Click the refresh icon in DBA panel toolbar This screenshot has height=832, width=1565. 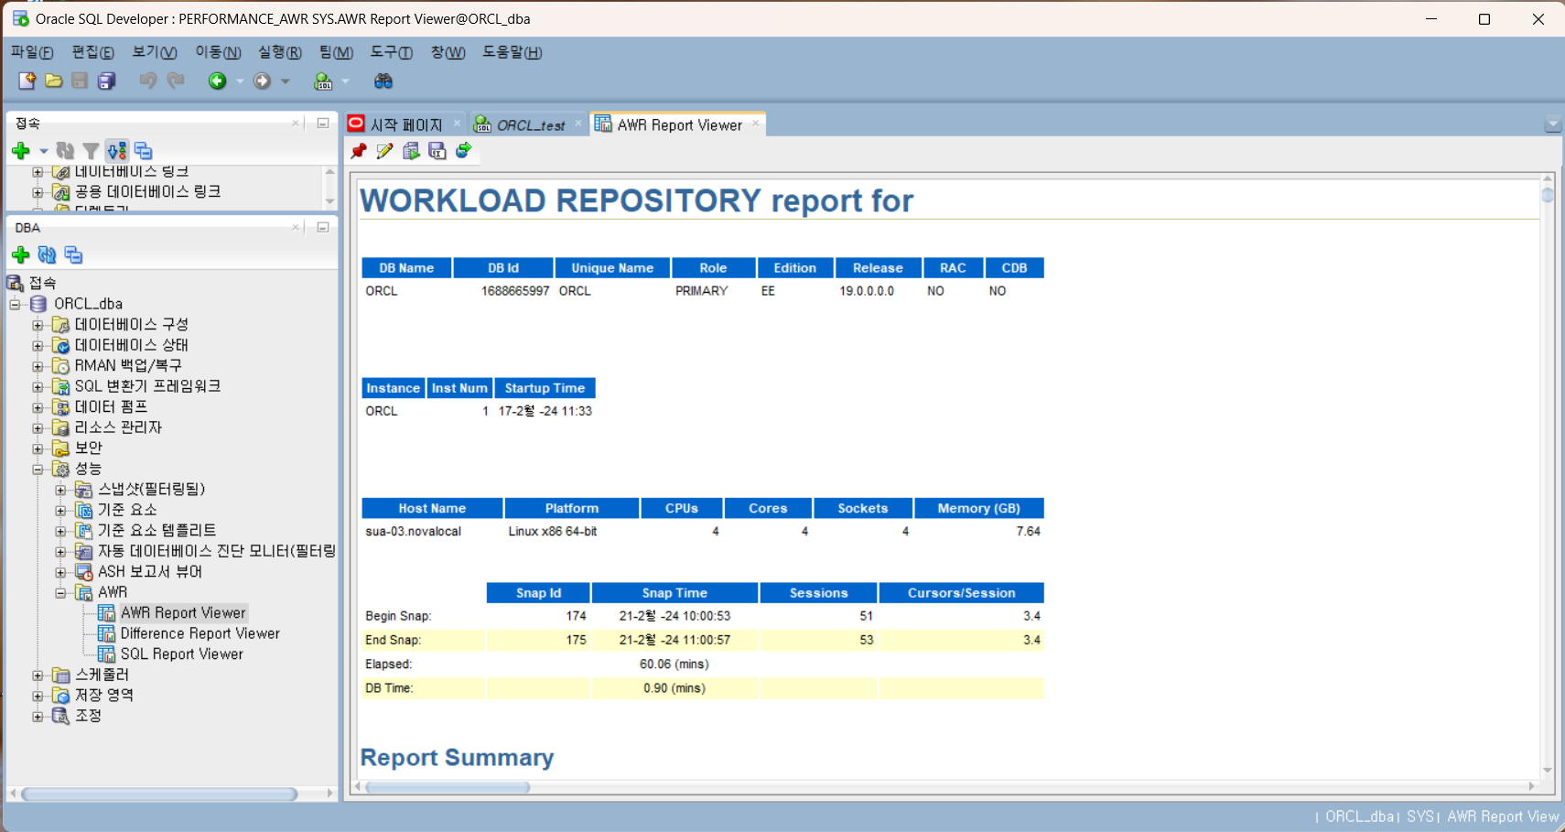[x=47, y=255]
